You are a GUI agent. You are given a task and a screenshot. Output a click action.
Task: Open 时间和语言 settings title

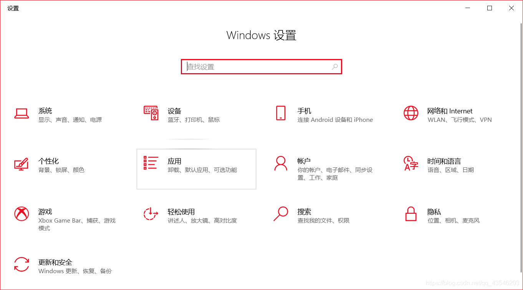coord(444,161)
